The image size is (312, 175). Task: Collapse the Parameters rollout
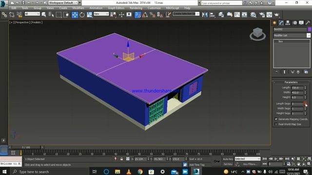coord(291,82)
